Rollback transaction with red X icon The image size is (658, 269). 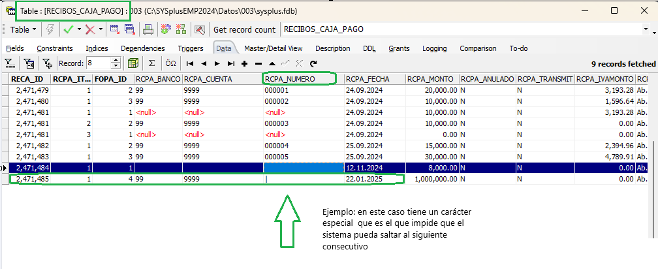[90, 29]
